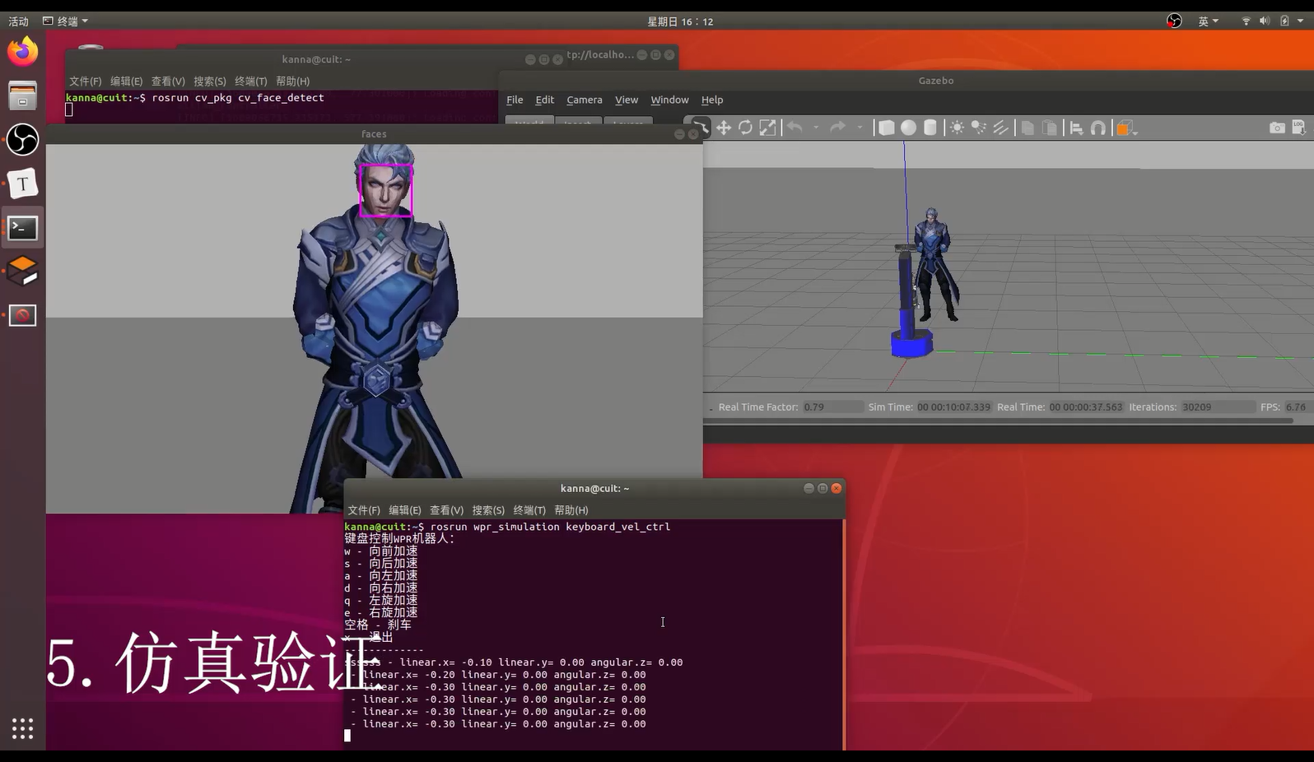Take a Gazebo screenshot with camera icon
This screenshot has height=762, width=1314.
(x=1277, y=128)
